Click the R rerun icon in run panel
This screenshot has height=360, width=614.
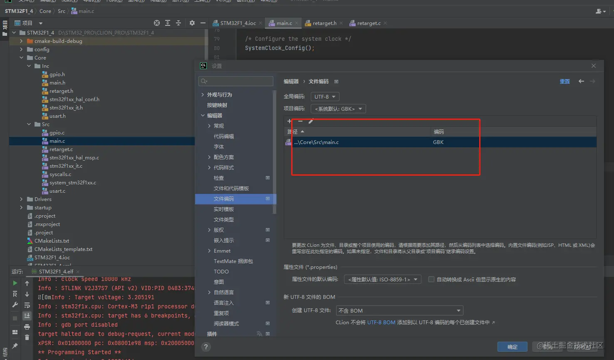pyautogui.click(x=15, y=294)
